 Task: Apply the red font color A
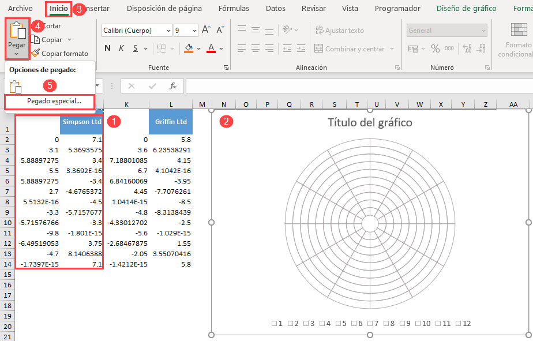point(211,48)
